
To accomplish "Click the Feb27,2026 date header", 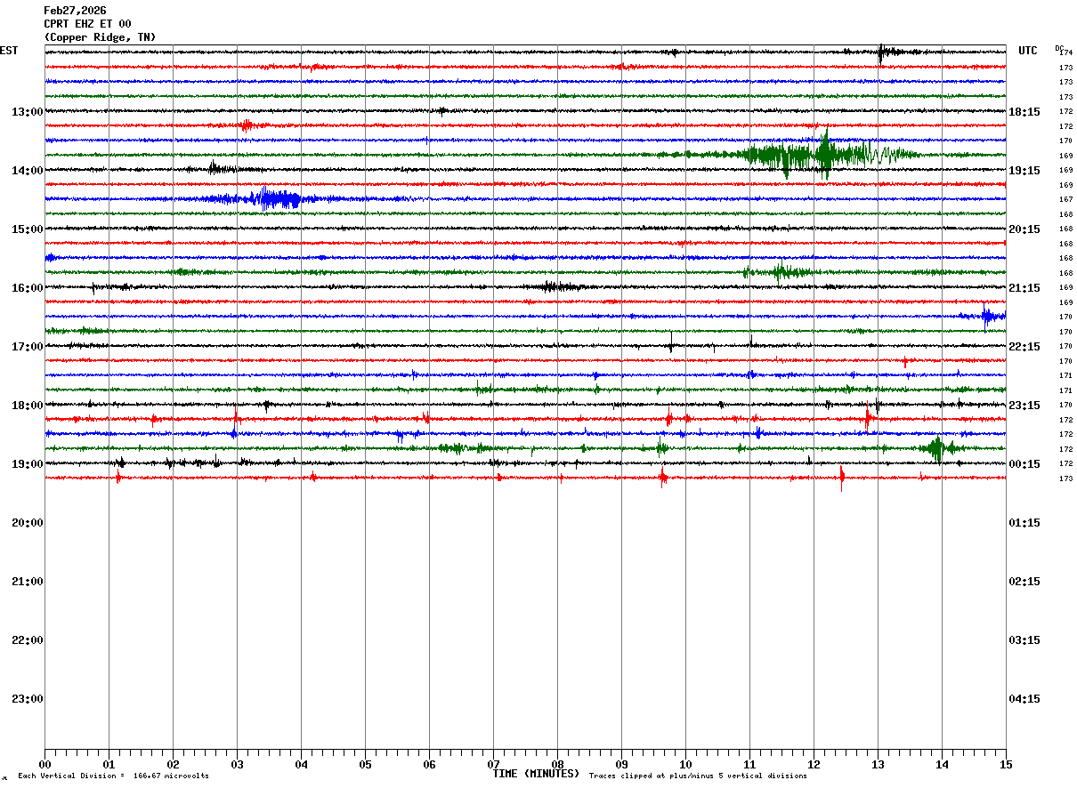I will pyautogui.click(x=75, y=11).
